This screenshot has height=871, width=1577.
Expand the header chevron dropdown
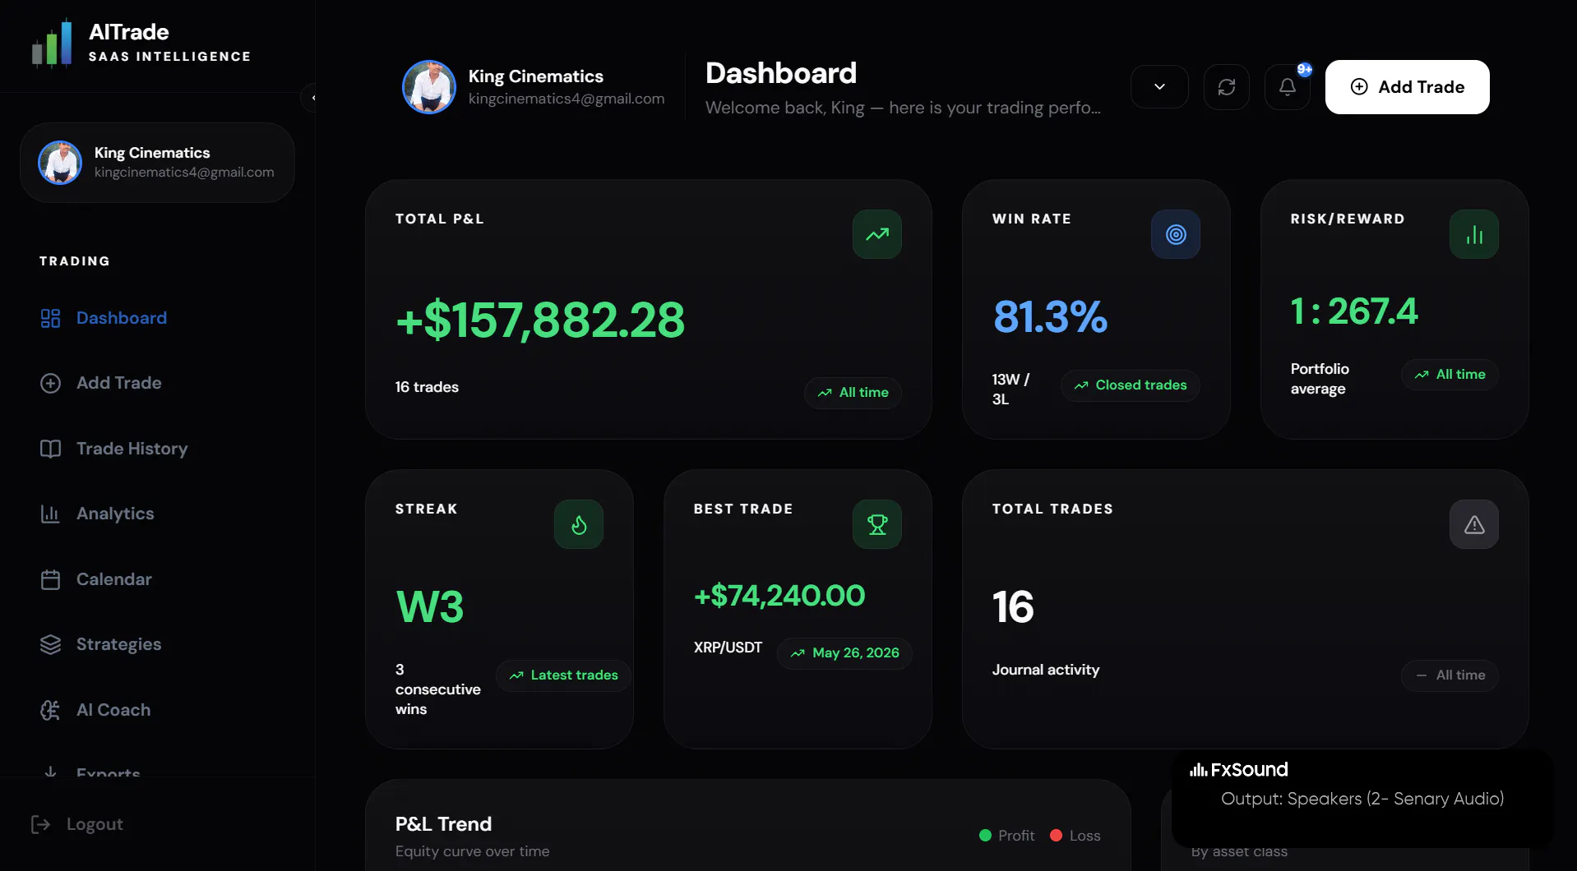click(x=1159, y=87)
